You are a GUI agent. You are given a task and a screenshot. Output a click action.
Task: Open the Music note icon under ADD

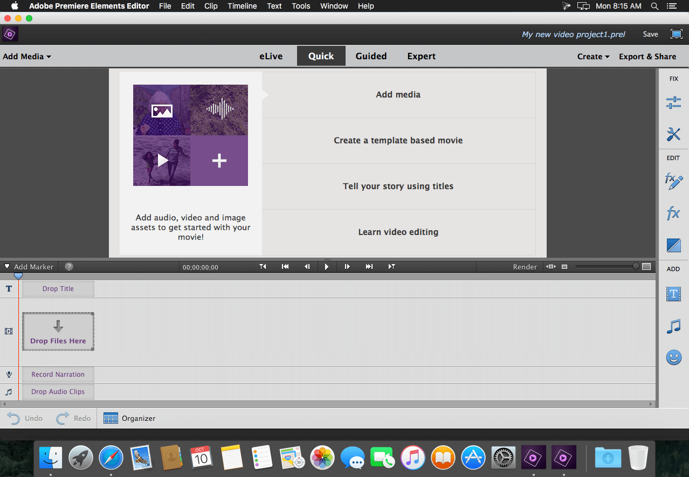(673, 326)
